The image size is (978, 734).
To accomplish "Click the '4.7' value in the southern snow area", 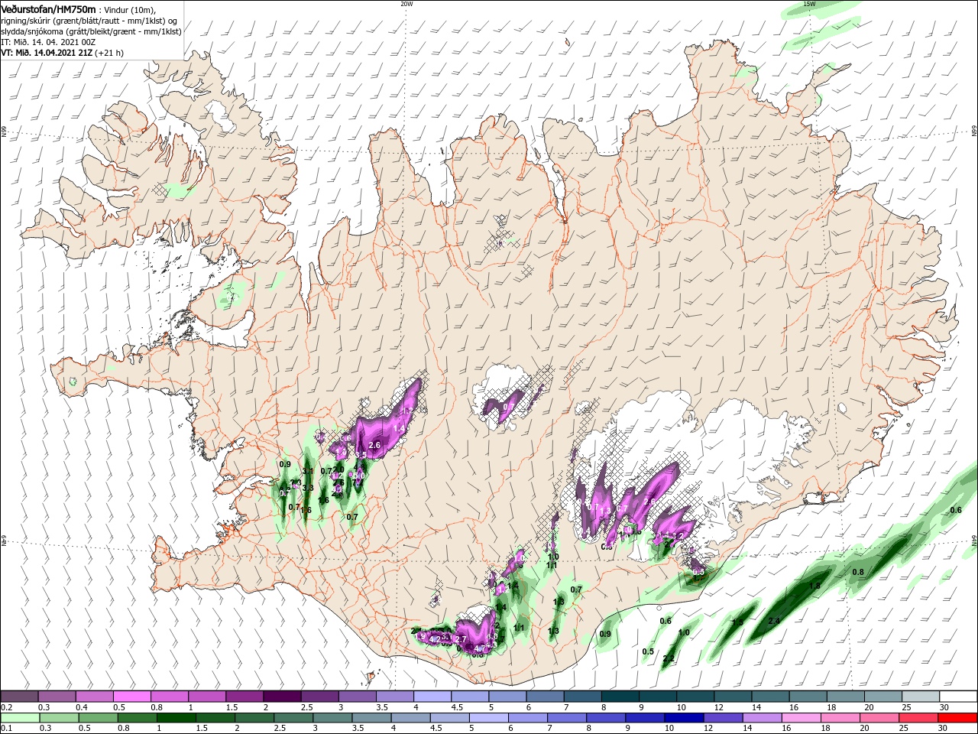I will 481,648.
